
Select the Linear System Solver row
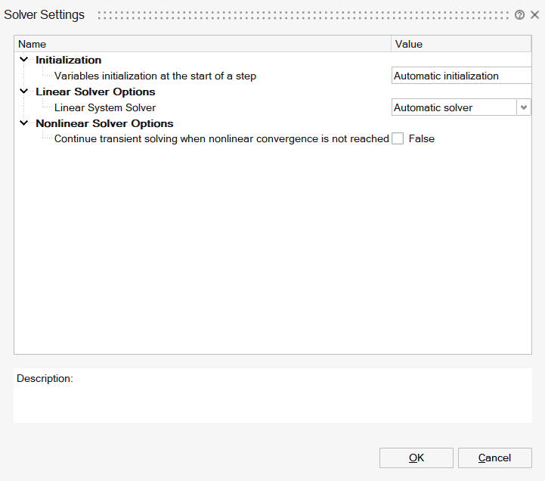(x=105, y=107)
